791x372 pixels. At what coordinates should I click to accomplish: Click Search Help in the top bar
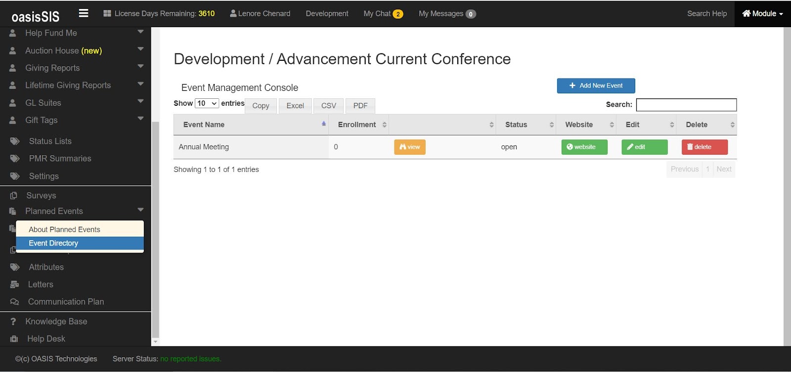(706, 13)
